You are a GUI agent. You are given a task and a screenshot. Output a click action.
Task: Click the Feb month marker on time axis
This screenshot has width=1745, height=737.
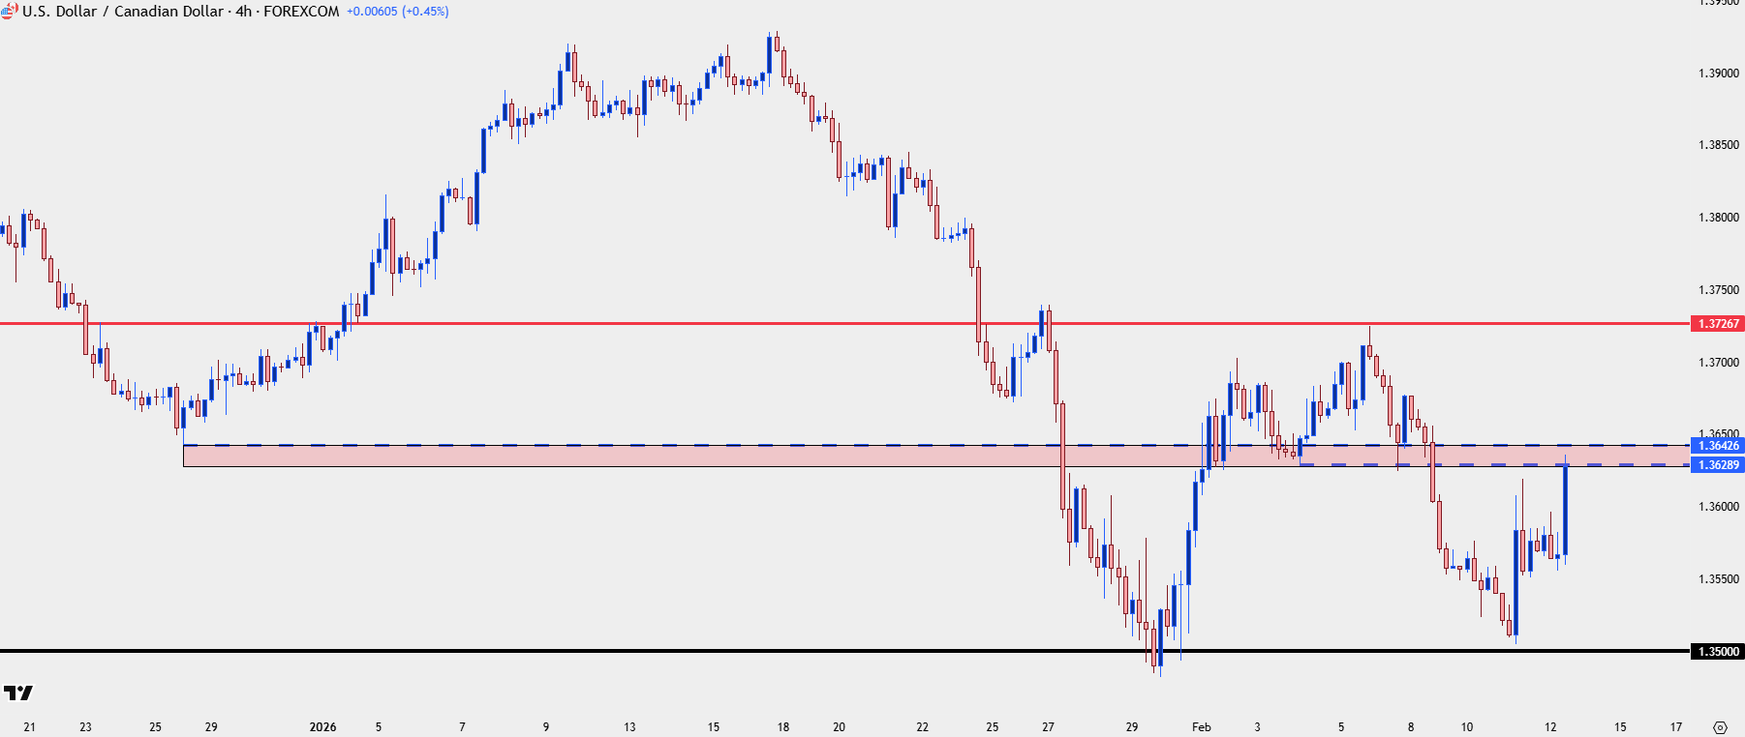point(1202,727)
